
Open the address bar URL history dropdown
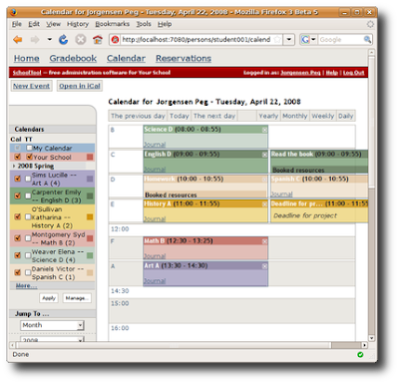[x=289, y=40]
